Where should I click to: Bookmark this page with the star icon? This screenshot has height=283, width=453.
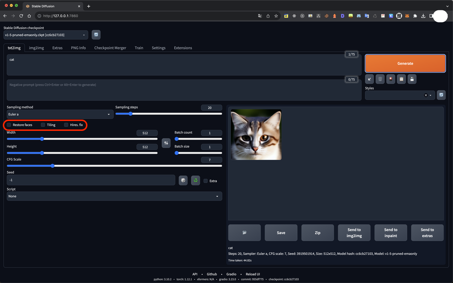tap(276, 16)
